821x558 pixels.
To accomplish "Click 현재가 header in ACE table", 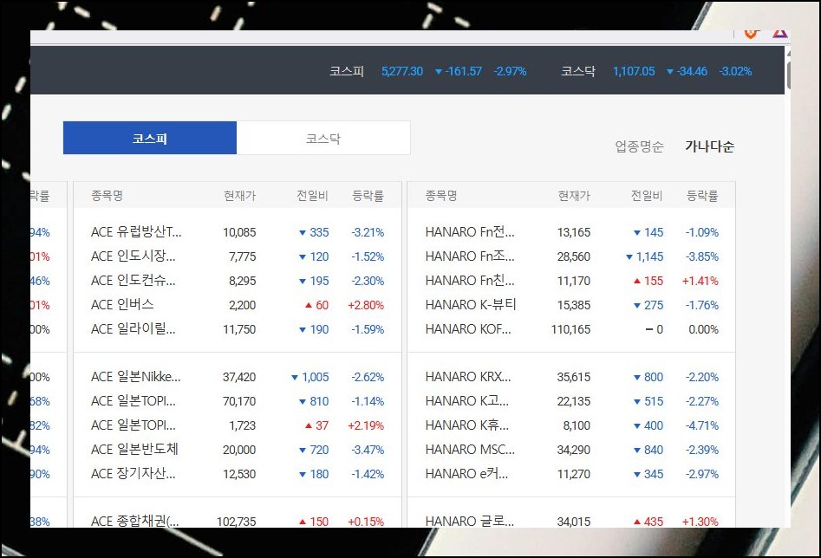I will coord(240,195).
